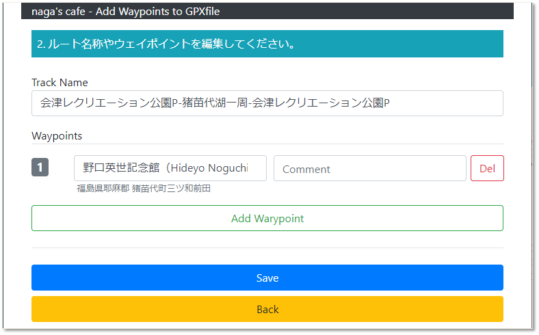
Task: Click the address text 福島県耶麻郡 猪苗代町三ツ和前田
Action: coord(144,188)
